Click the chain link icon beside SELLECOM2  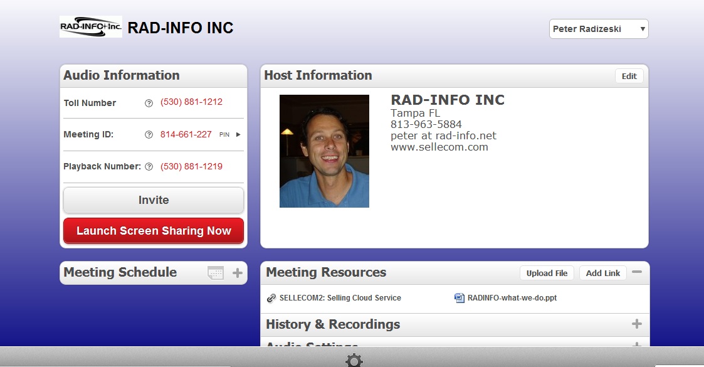[271, 298]
